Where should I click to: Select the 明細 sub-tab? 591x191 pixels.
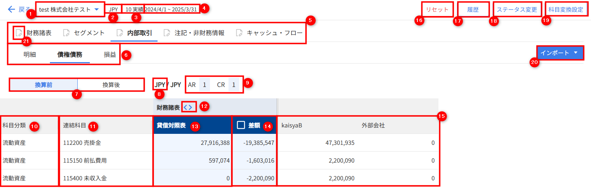[30, 55]
